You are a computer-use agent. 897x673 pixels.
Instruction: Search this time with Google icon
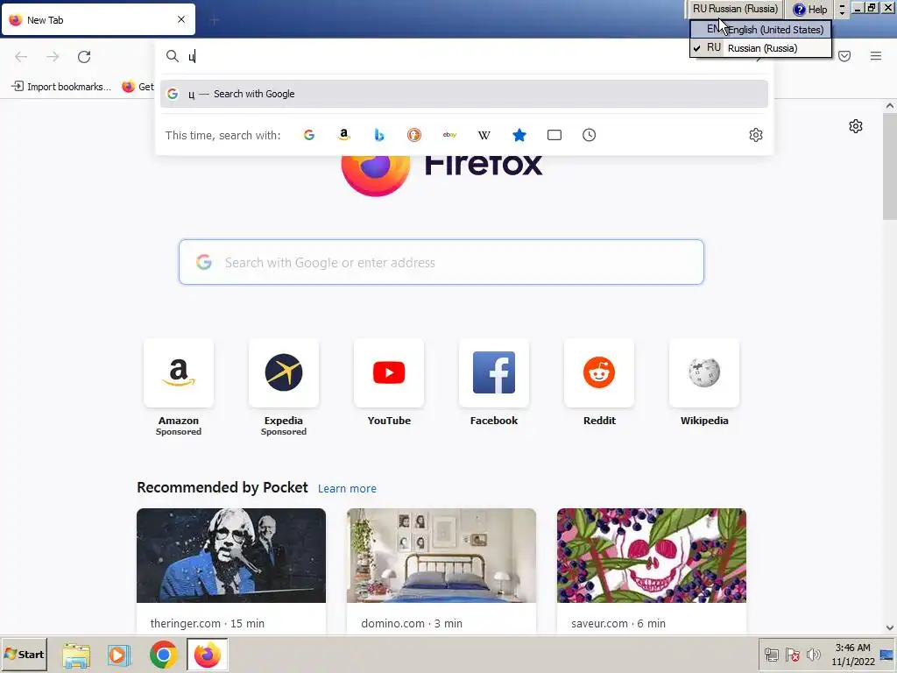click(x=309, y=135)
